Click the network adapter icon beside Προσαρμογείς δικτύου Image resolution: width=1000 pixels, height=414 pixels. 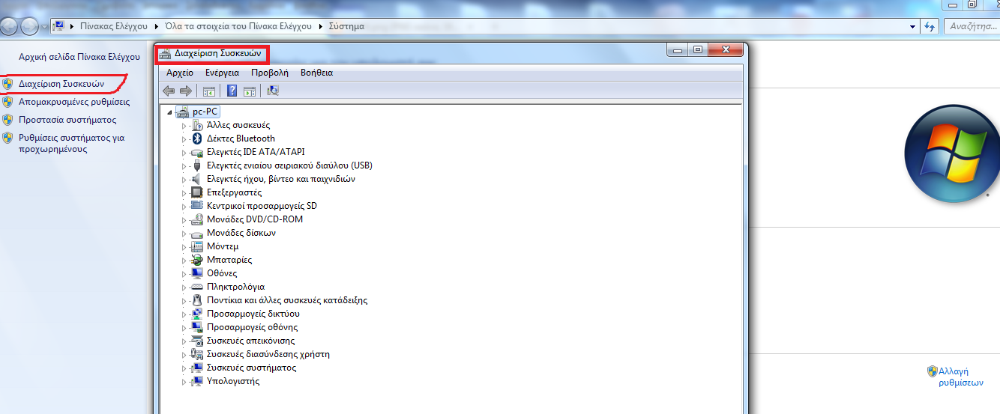(x=197, y=314)
